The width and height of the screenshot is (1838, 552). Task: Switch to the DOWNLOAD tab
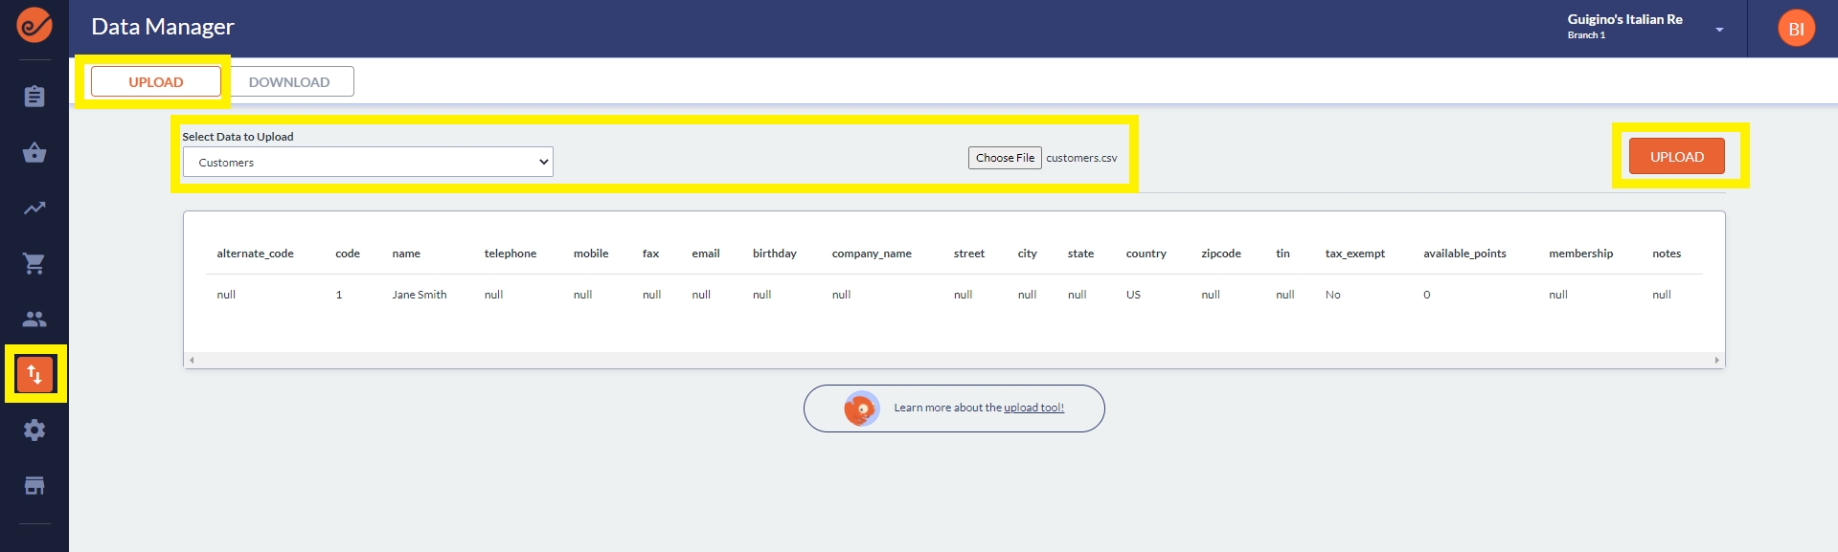click(289, 82)
